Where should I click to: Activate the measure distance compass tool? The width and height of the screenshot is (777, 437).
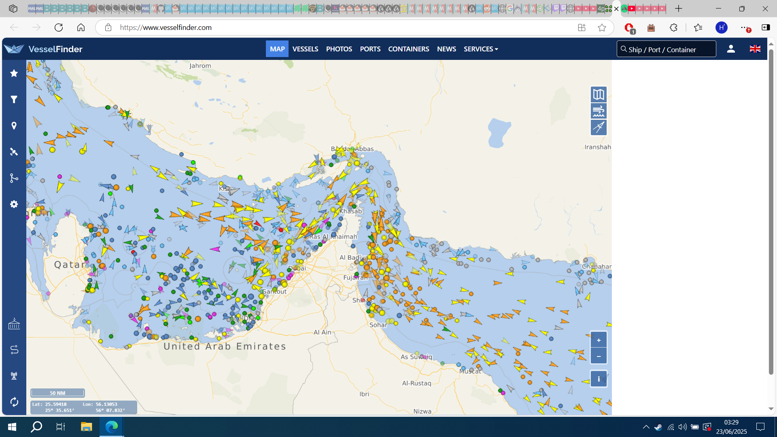[599, 127]
